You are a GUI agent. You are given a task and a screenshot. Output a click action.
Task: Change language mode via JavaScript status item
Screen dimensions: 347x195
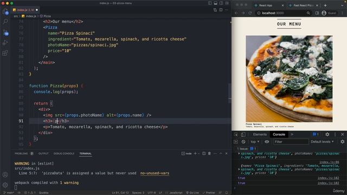coord(176,193)
